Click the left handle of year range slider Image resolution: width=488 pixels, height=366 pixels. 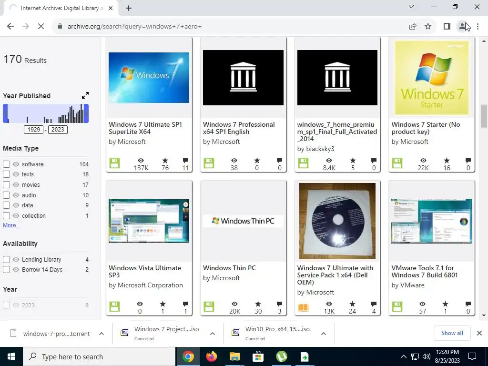(x=5, y=113)
